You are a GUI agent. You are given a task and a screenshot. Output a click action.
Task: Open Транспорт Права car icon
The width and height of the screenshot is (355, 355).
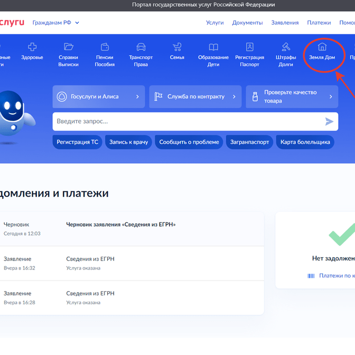pos(141,47)
